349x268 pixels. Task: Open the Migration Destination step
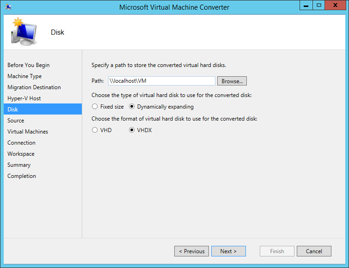[34, 87]
